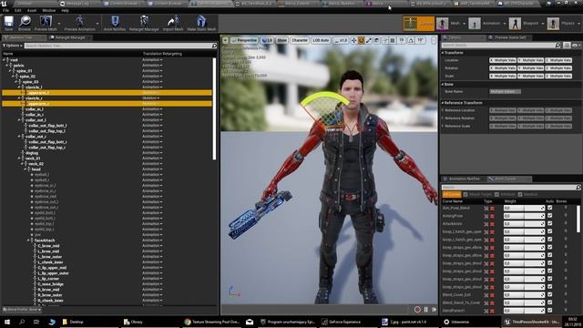Toggle the coordinate system icon in viewport
Image resolution: width=583 pixels, height=328 pixels.
coord(376,40)
